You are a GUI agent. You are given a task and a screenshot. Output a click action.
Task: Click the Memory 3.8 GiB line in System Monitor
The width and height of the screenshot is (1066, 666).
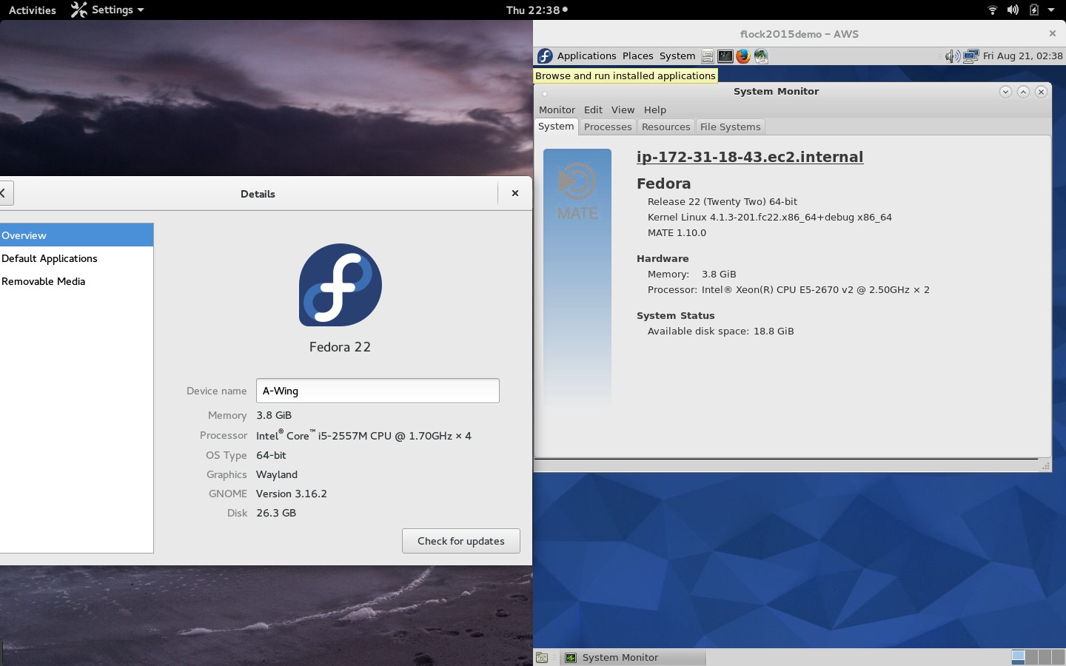click(692, 275)
